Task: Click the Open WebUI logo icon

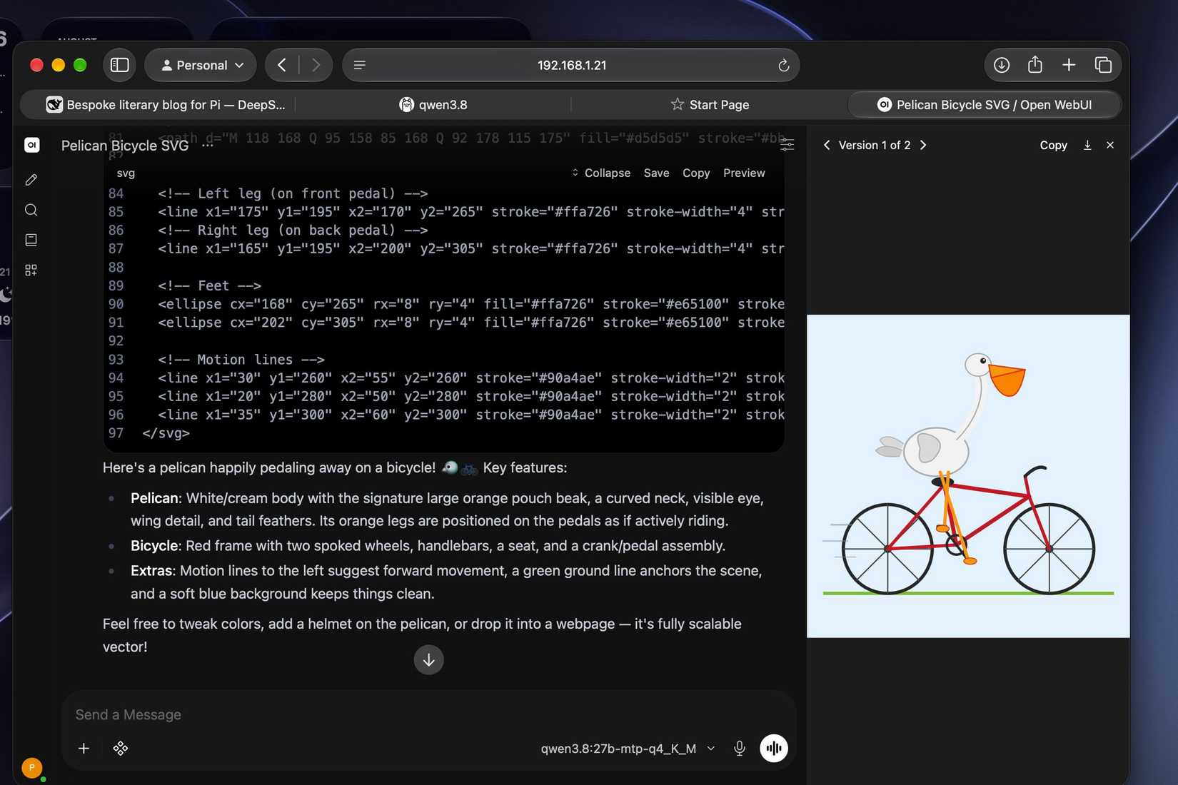Action: pyautogui.click(x=31, y=145)
